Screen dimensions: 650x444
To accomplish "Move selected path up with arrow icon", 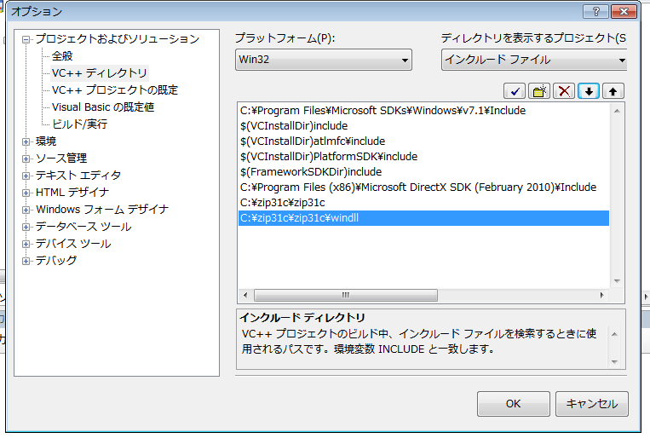I will 613,91.
